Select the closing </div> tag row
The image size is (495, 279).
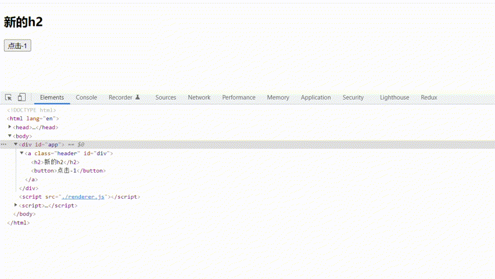coord(28,188)
